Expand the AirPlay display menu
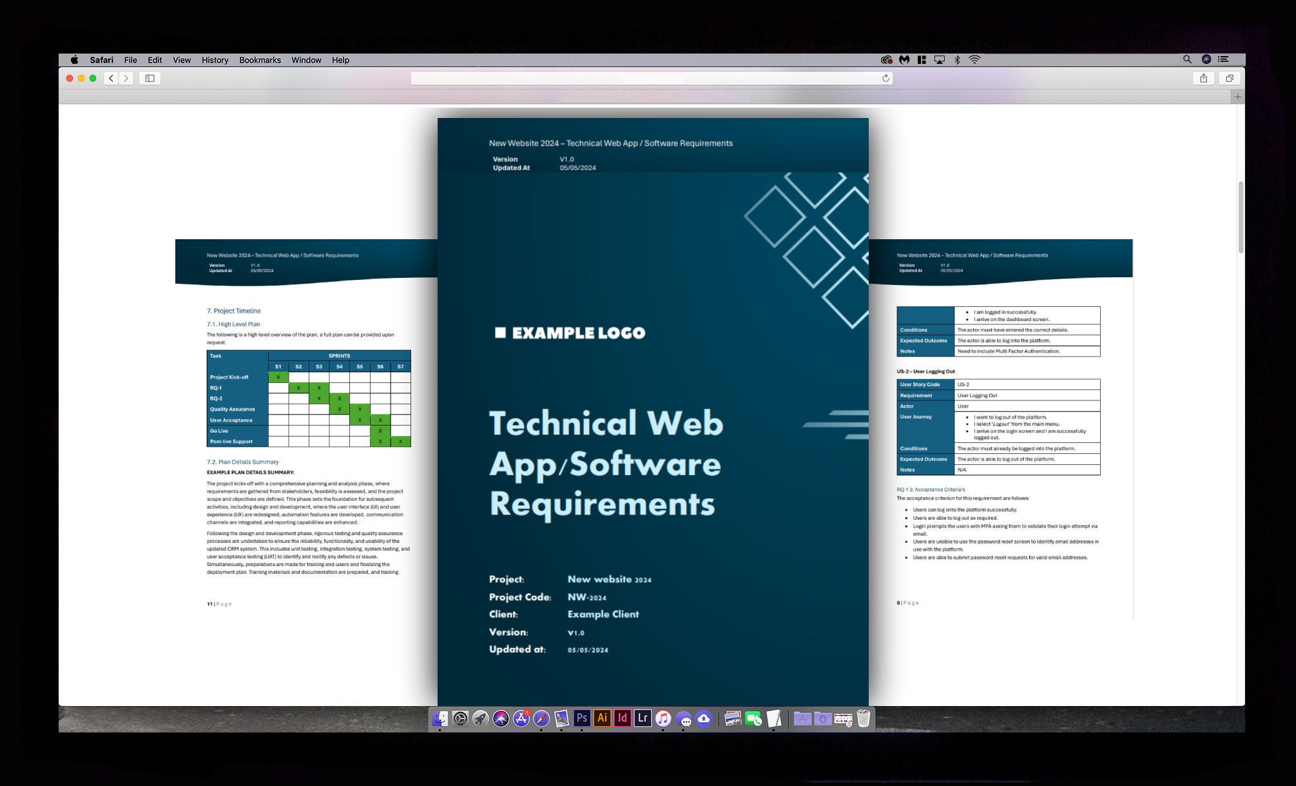This screenshot has height=786, width=1296. click(x=938, y=59)
